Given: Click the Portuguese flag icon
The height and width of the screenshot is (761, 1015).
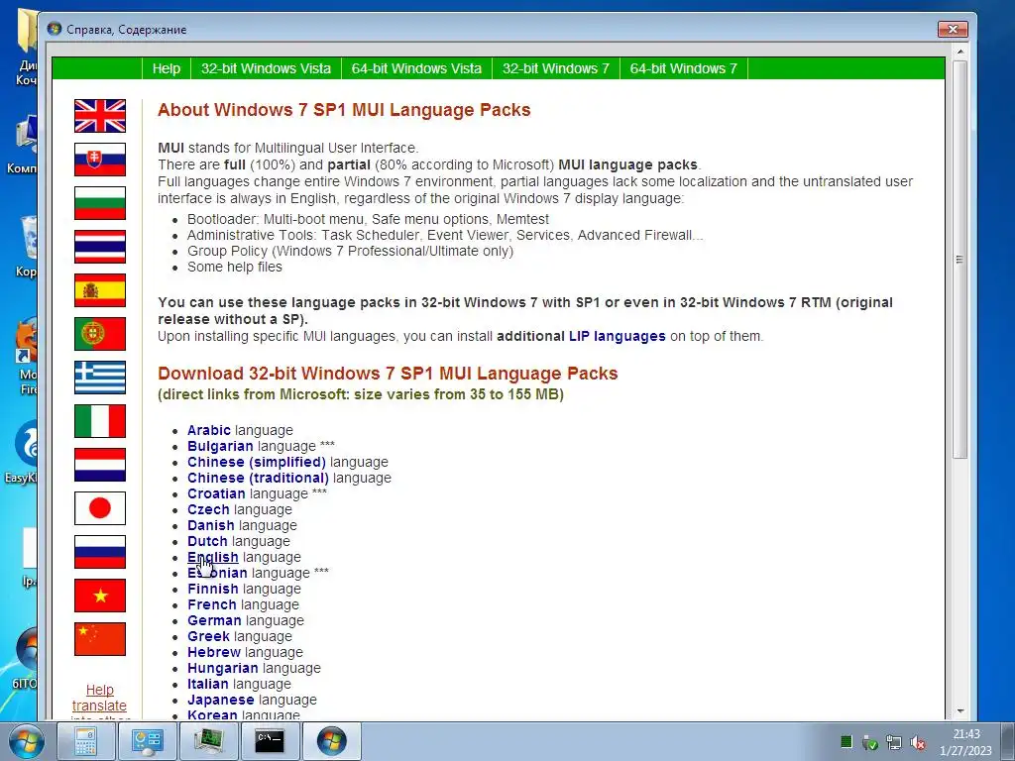Looking at the screenshot, I should (x=100, y=334).
